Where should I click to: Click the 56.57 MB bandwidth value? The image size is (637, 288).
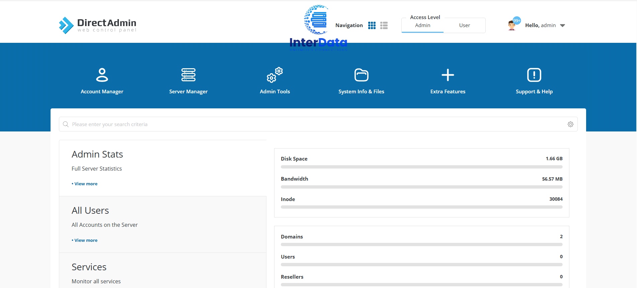pyautogui.click(x=552, y=179)
